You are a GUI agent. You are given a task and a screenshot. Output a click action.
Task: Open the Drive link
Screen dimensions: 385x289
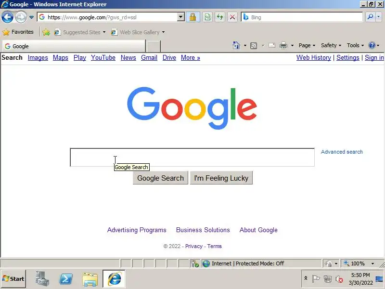click(169, 57)
